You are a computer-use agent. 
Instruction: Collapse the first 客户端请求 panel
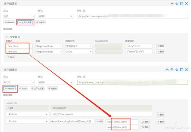[x=172, y=3]
